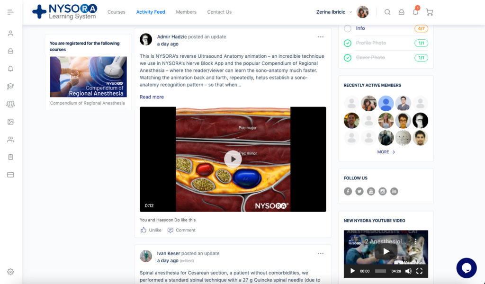Open clipboard icon in left sidebar
The image size is (485, 284).
coord(10,157)
